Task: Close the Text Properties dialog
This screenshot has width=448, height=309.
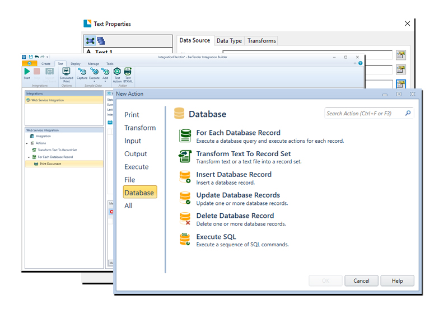Action: coord(408,24)
